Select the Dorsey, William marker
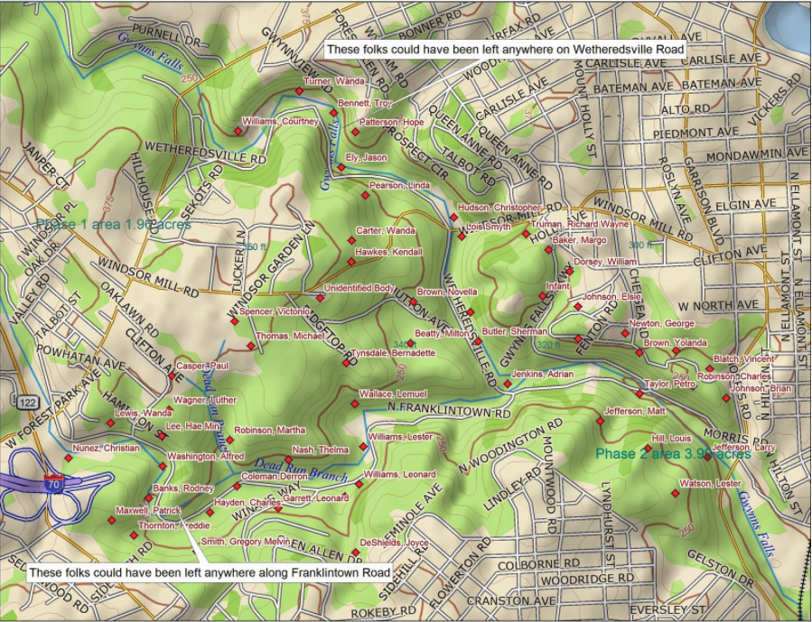 [570, 271]
